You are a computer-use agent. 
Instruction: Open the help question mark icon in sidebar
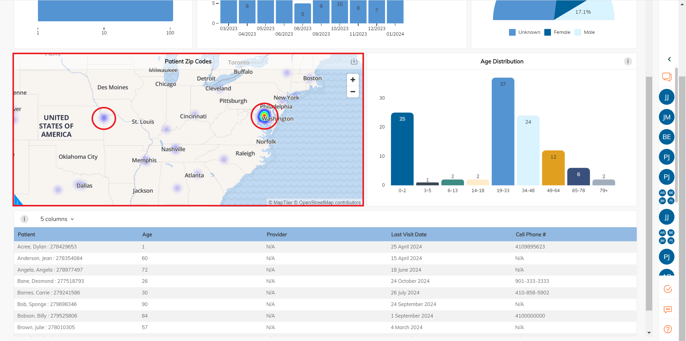(x=667, y=329)
